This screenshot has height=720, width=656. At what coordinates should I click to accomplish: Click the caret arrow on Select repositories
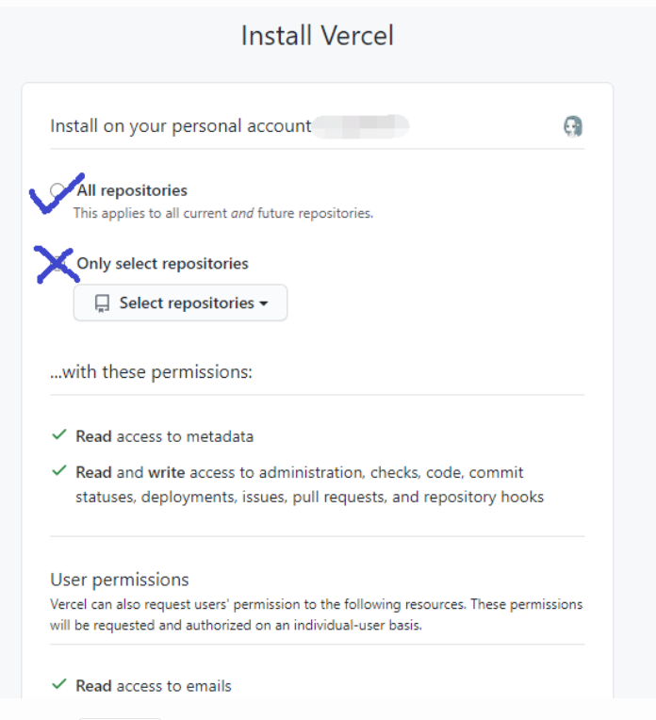point(263,303)
